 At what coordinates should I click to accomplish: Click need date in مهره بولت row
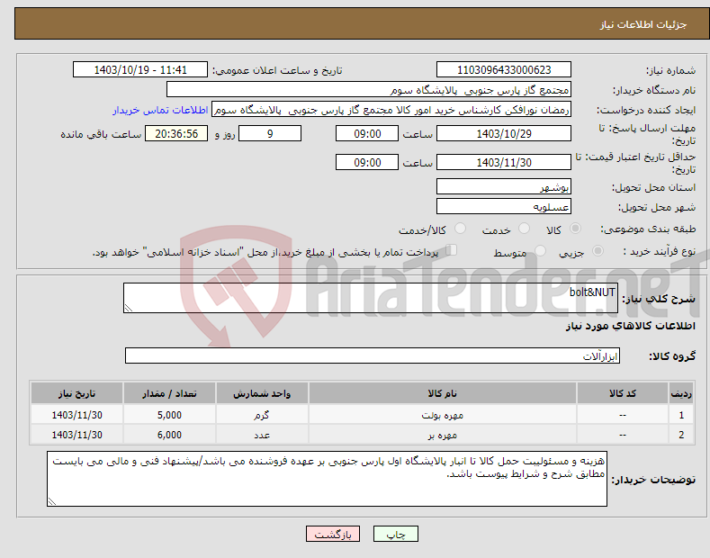point(76,415)
